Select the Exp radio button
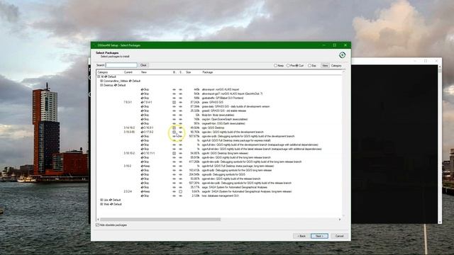454x255 pixels. [309, 66]
